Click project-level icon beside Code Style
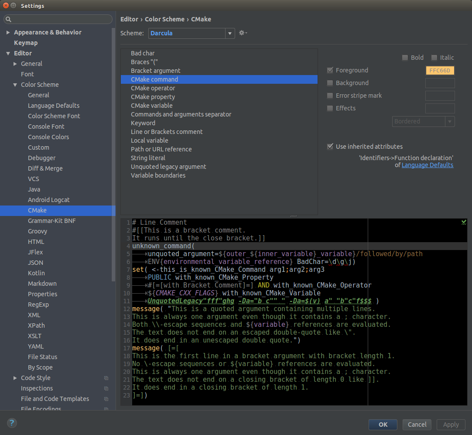472x435 pixels. click(x=106, y=378)
